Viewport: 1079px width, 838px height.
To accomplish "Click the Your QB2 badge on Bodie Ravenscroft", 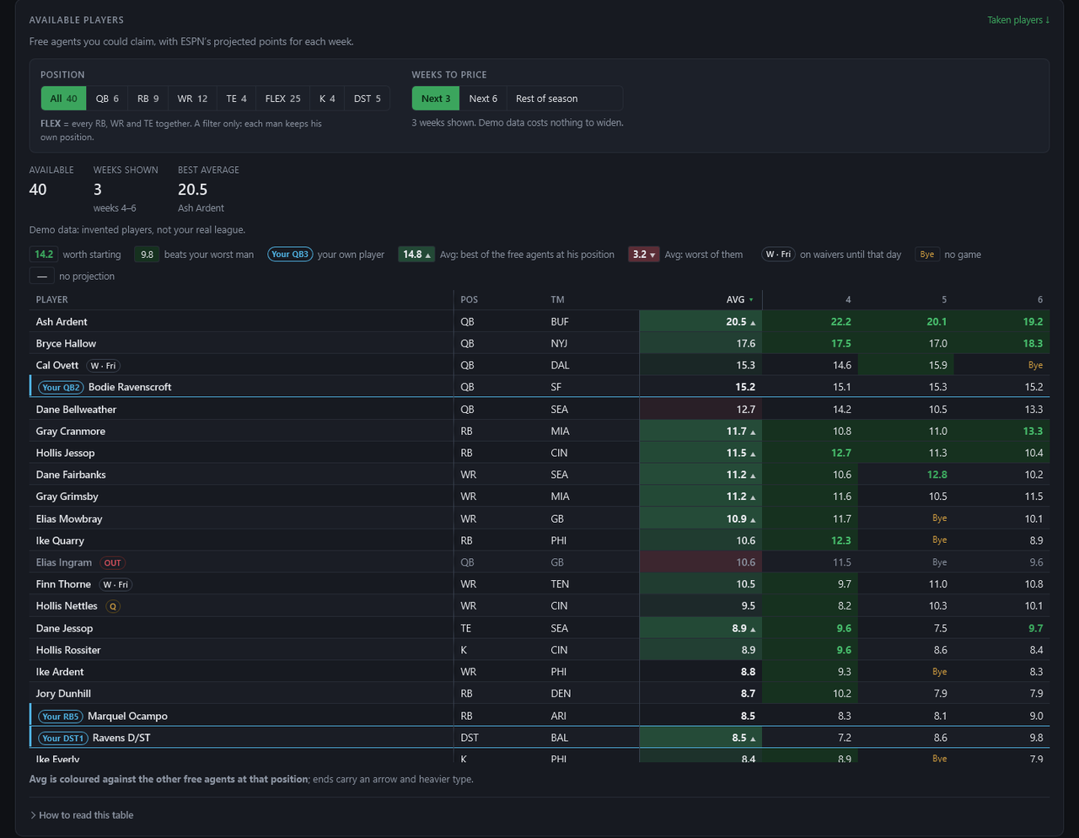I will pos(61,387).
